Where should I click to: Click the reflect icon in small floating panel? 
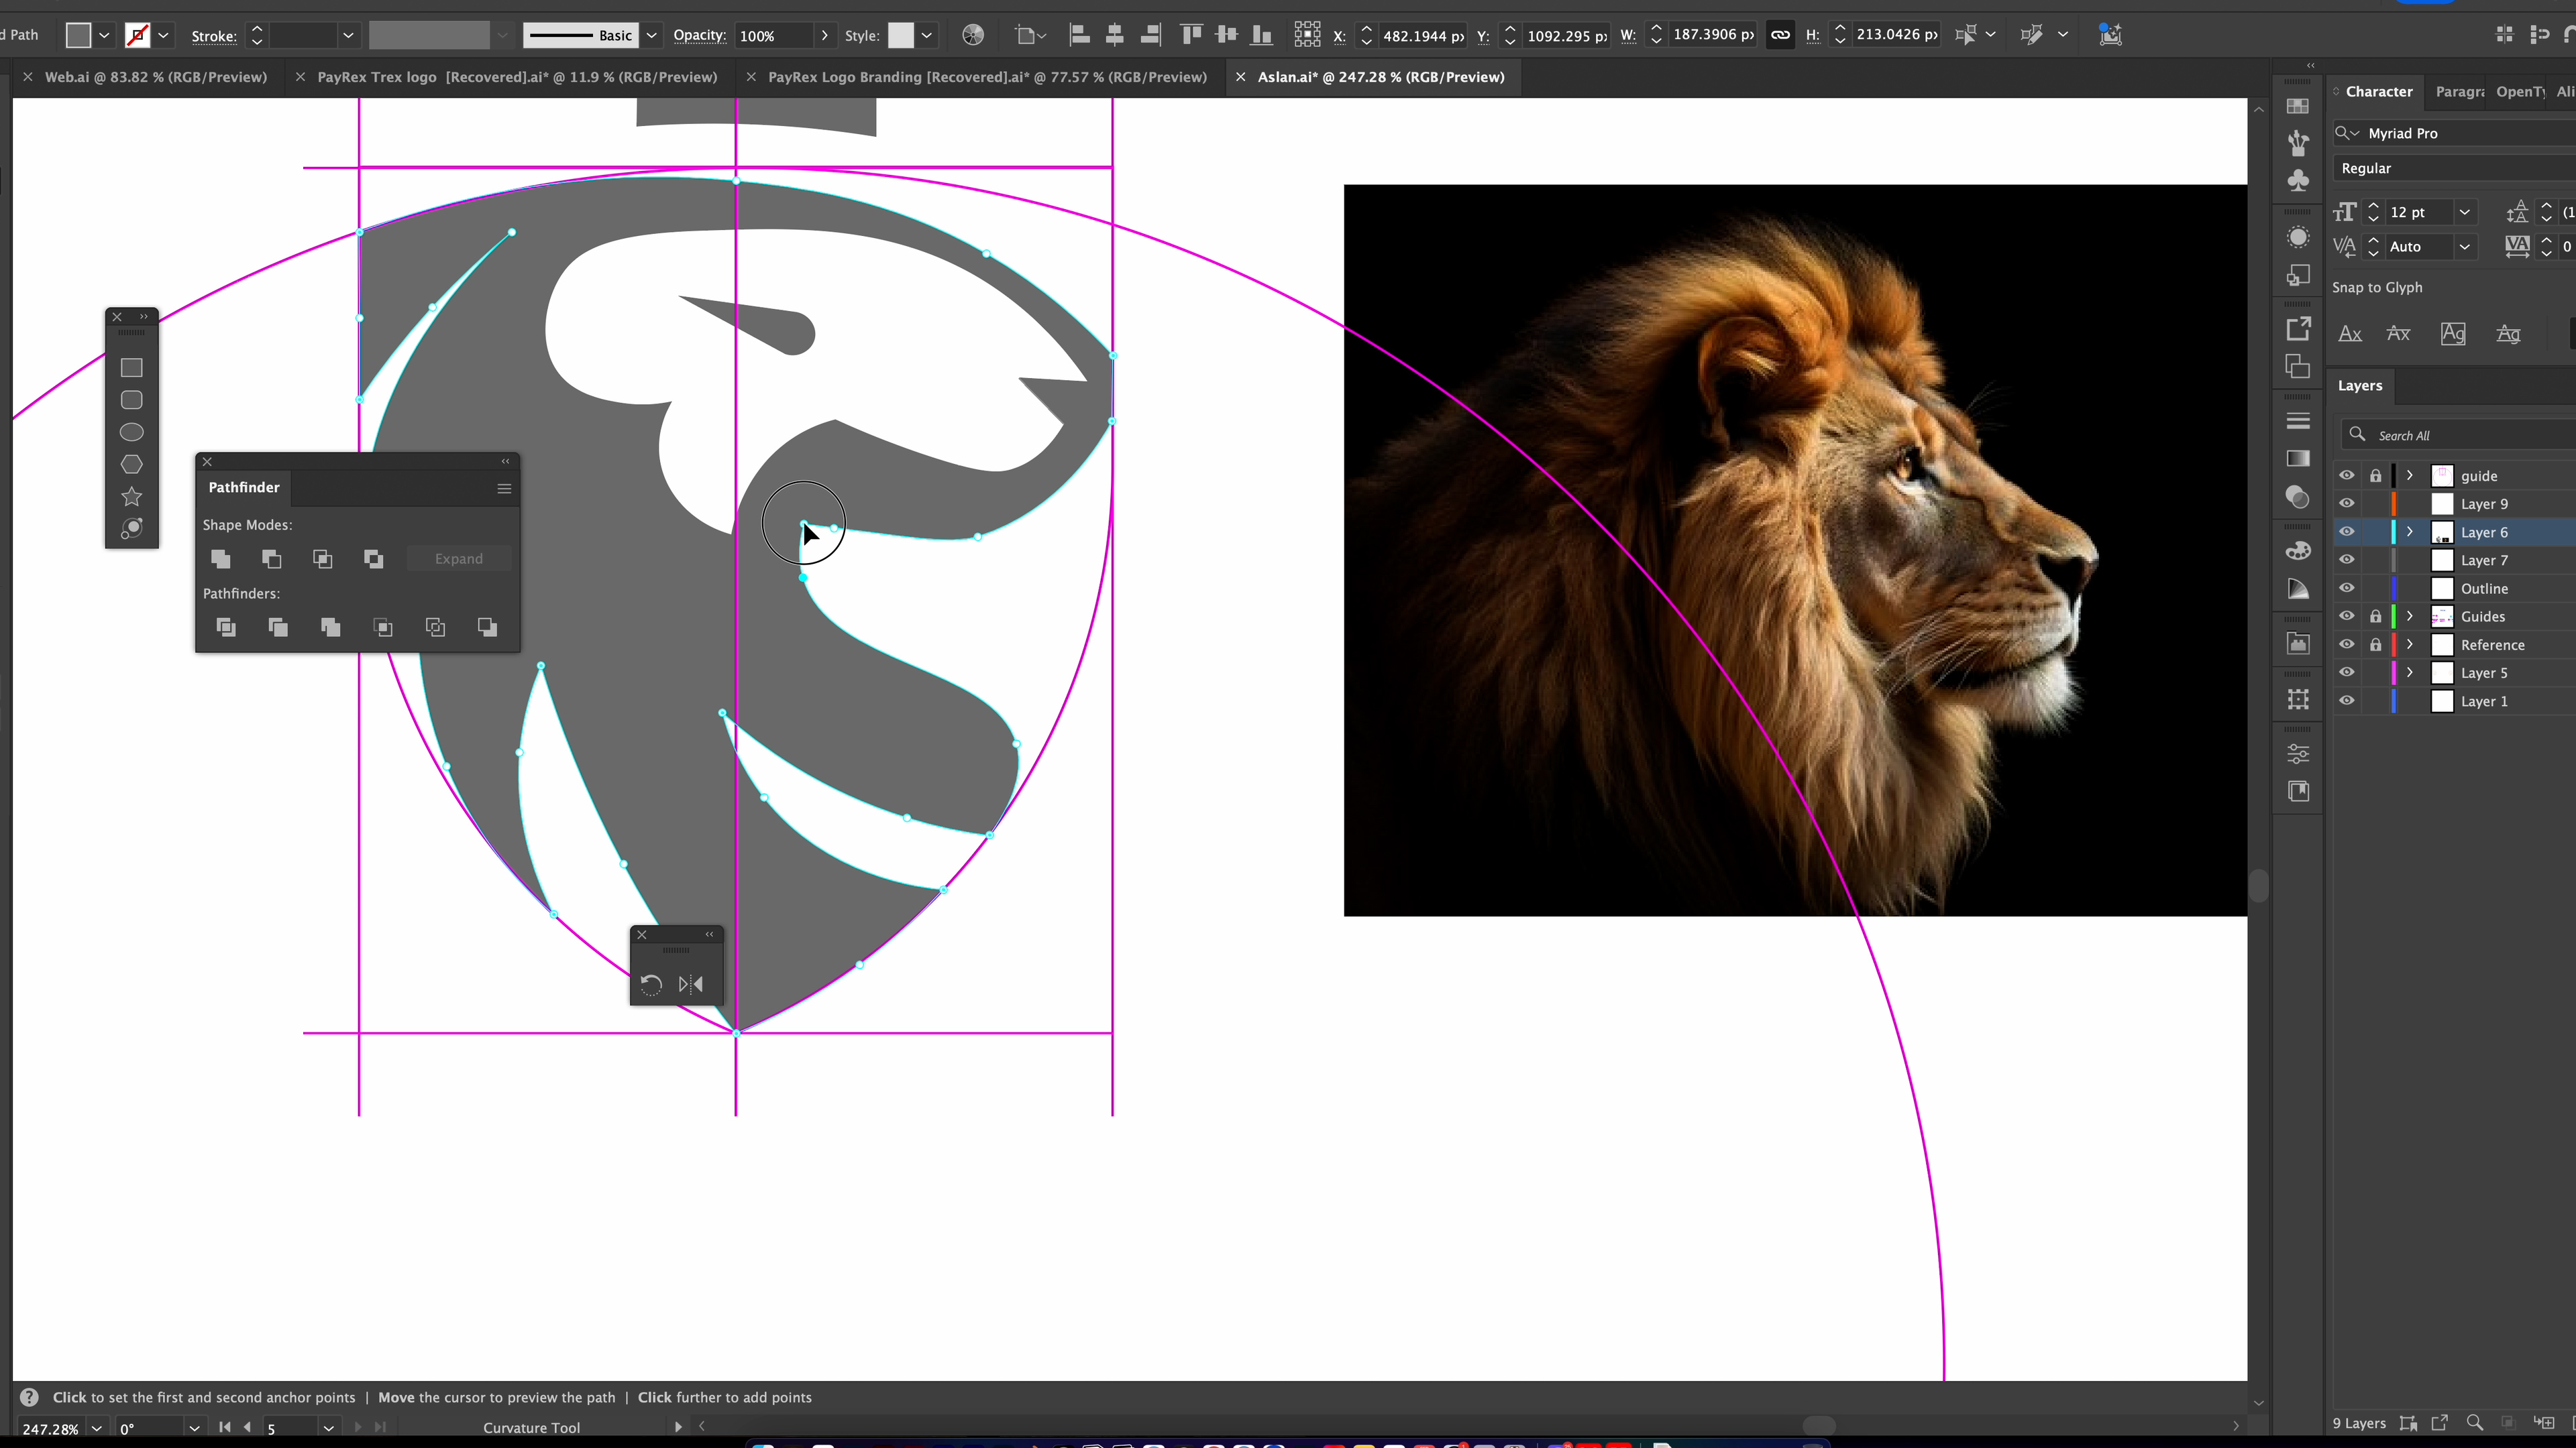click(x=690, y=984)
